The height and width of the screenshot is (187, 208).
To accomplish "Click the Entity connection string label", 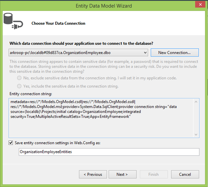I will pyautogui.click(x=31, y=94).
